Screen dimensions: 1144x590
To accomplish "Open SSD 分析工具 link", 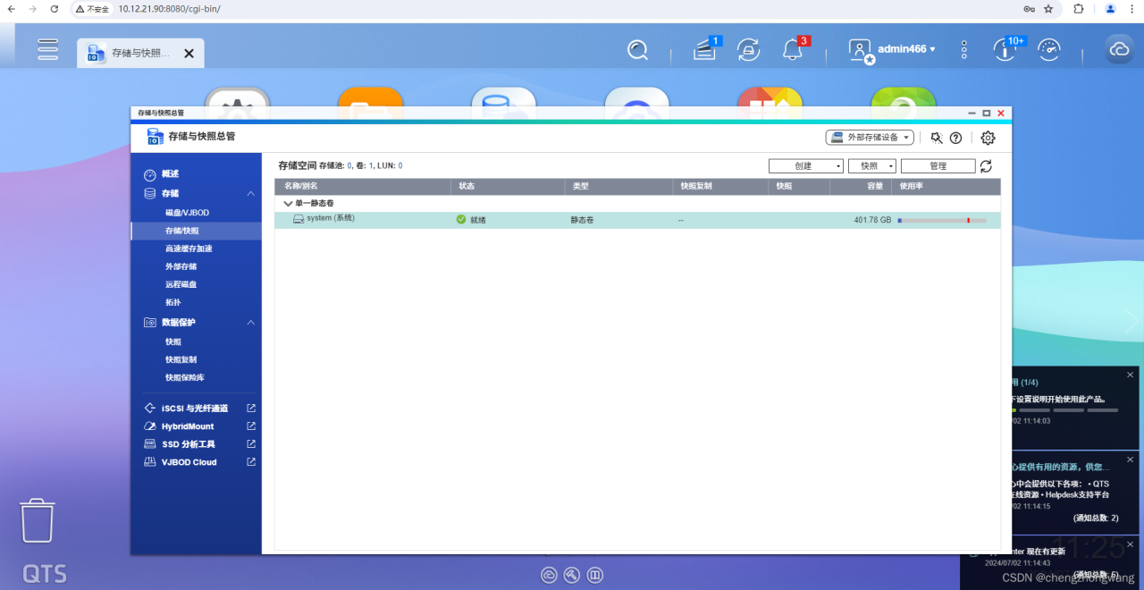I will click(x=188, y=444).
